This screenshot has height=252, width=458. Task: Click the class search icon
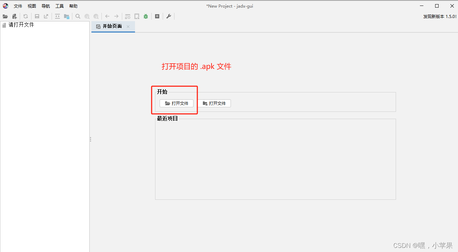[x=87, y=16]
